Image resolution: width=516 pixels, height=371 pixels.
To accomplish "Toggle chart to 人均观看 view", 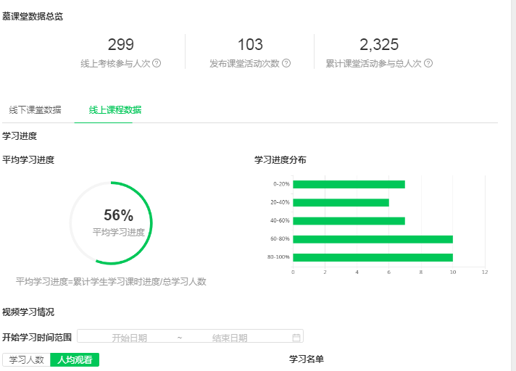I will [x=75, y=359].
